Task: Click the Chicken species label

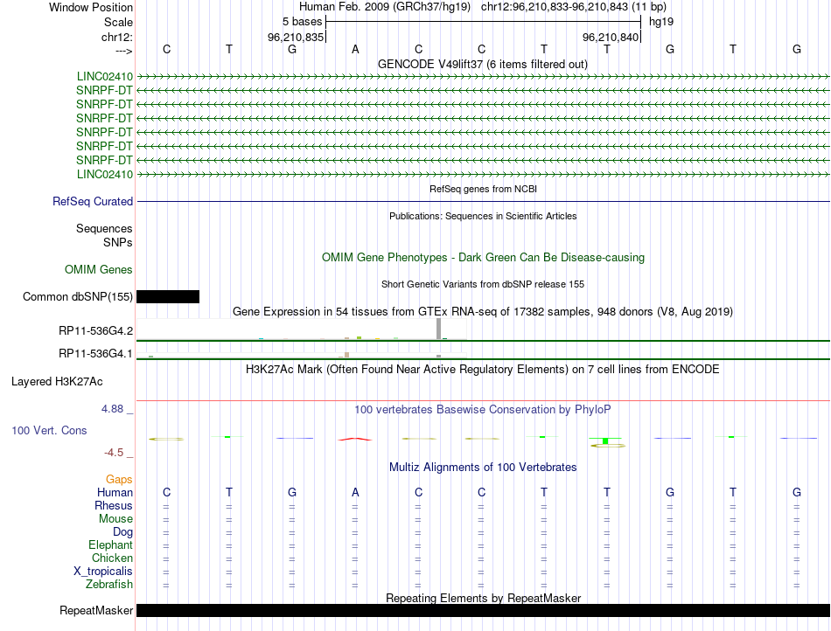Action: 112,558
